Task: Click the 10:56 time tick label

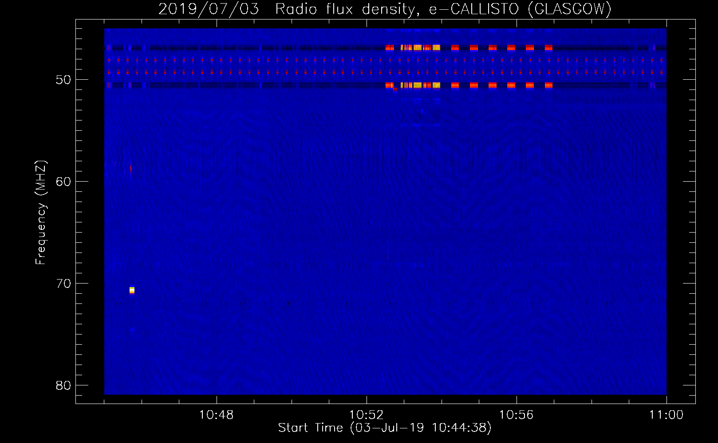Action: point(516,415)
